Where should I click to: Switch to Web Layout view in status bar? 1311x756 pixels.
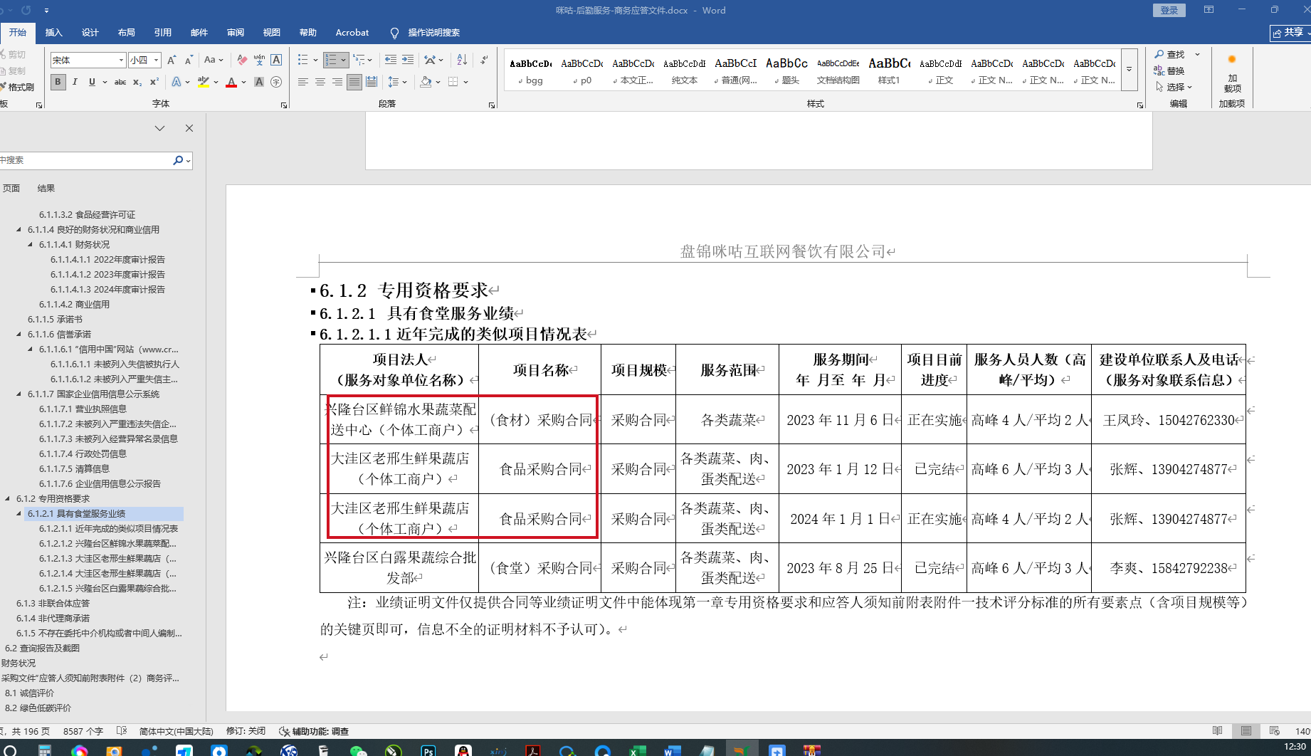click(x=1275, y=731)
